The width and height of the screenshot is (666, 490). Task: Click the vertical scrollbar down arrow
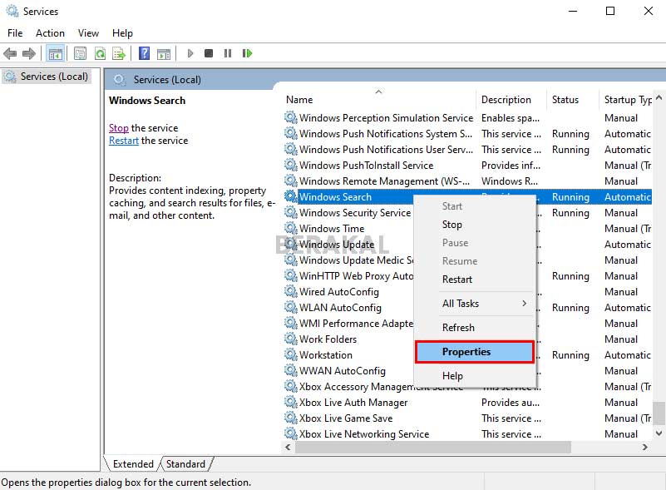click(659, 433)
